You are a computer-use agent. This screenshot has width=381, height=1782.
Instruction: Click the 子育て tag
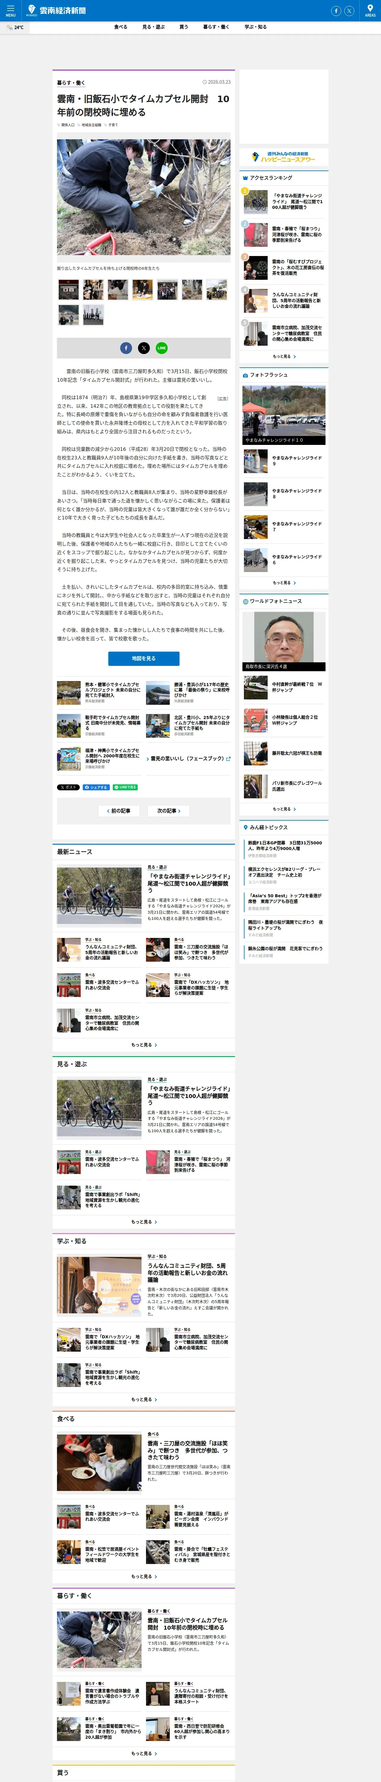pyautogui.click(x=111, y=125)
